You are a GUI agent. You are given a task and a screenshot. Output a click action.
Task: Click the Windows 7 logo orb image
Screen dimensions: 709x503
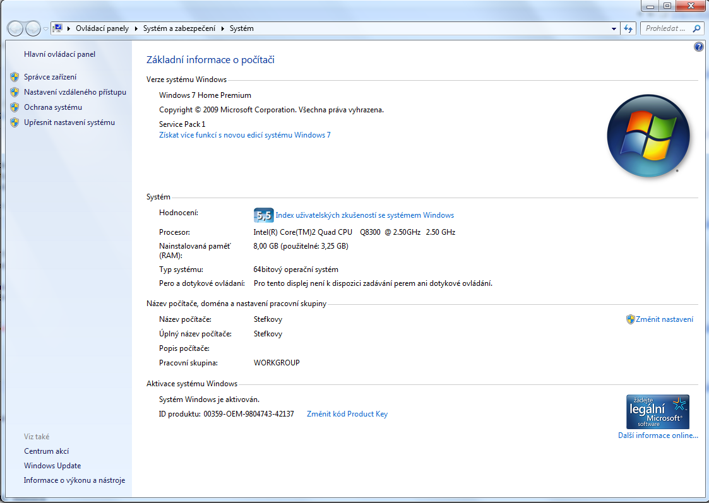pyautogui.click(x=648, y=136)
